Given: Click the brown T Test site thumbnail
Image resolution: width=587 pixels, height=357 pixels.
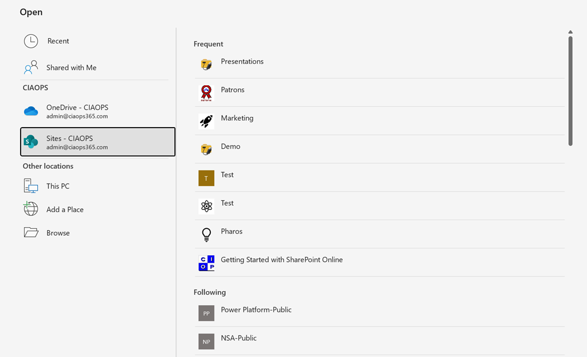Looking at the screenshot, I should point(206,178).
